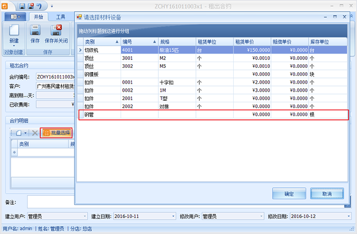
Task: Sort by the 类别 column header
Action: (98, 41)
